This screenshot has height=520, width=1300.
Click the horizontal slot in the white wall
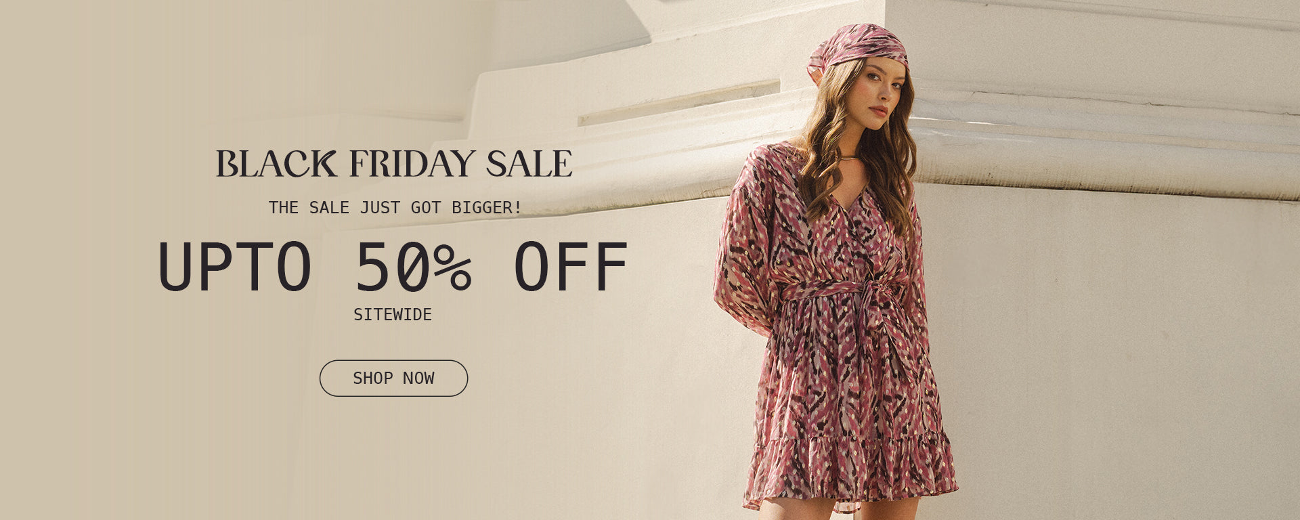tap(678, 103)
